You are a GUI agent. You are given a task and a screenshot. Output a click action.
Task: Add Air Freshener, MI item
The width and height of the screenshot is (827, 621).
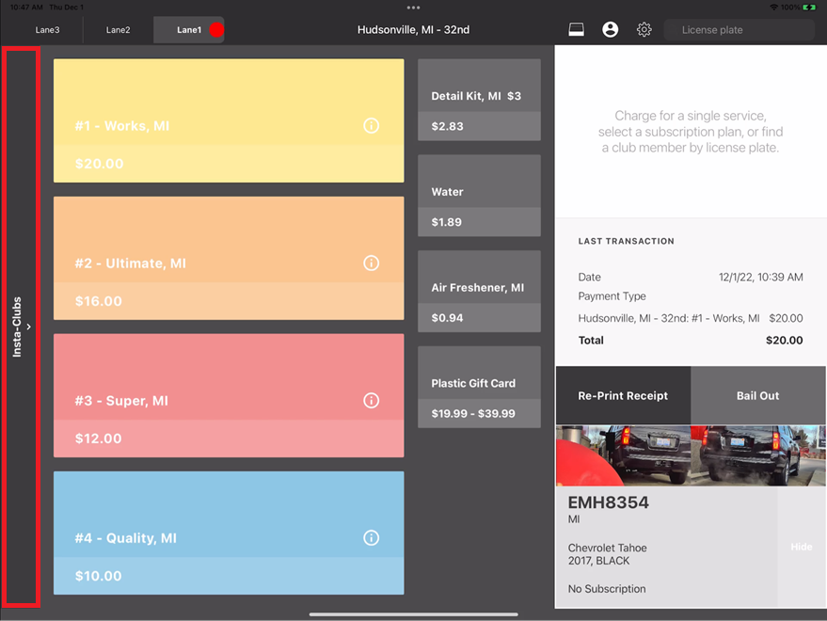click(479, 292)
